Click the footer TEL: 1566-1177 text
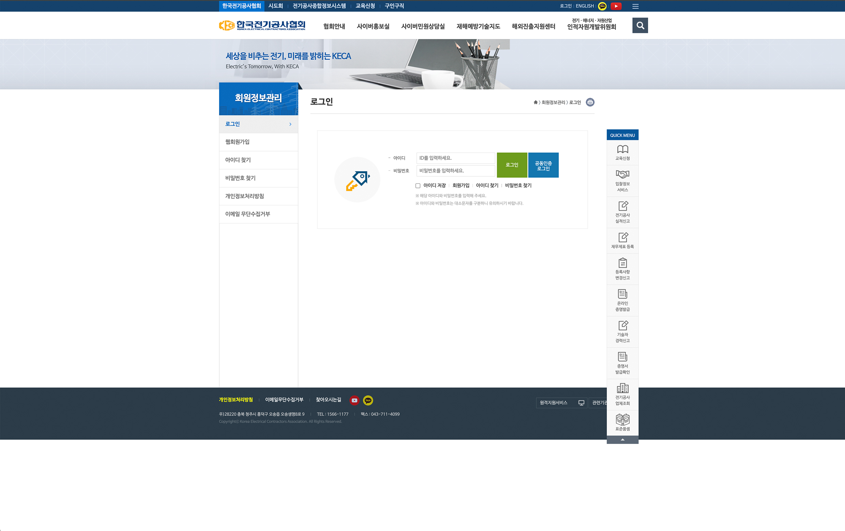 (x=333, y=414)
